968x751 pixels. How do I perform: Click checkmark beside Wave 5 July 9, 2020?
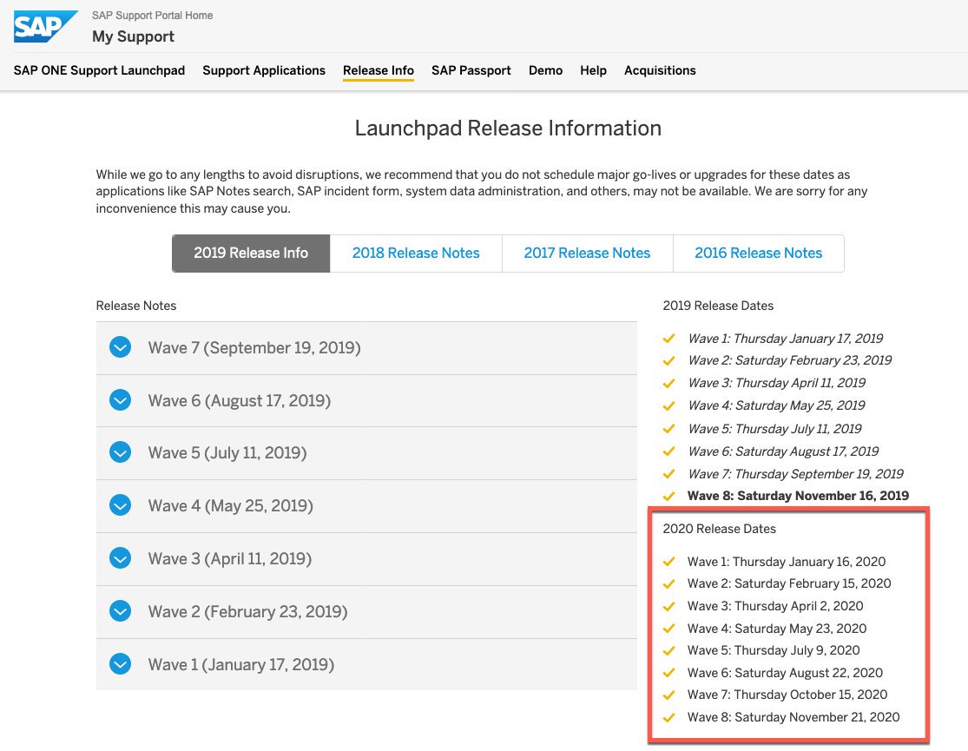point(668,651)
